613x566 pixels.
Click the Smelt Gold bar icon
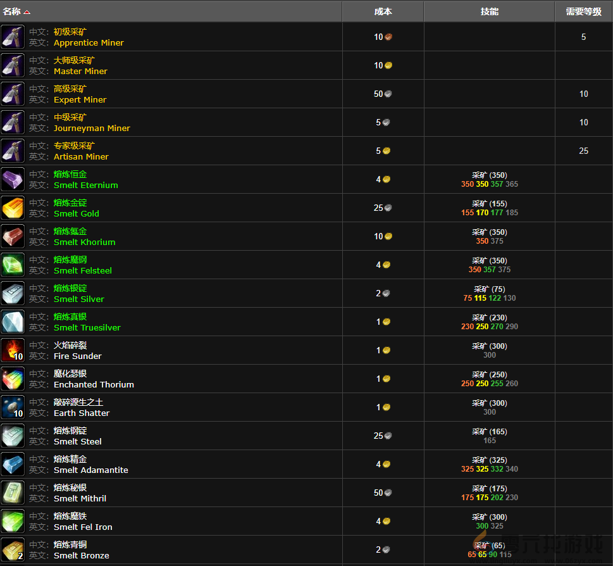point(13,208)
